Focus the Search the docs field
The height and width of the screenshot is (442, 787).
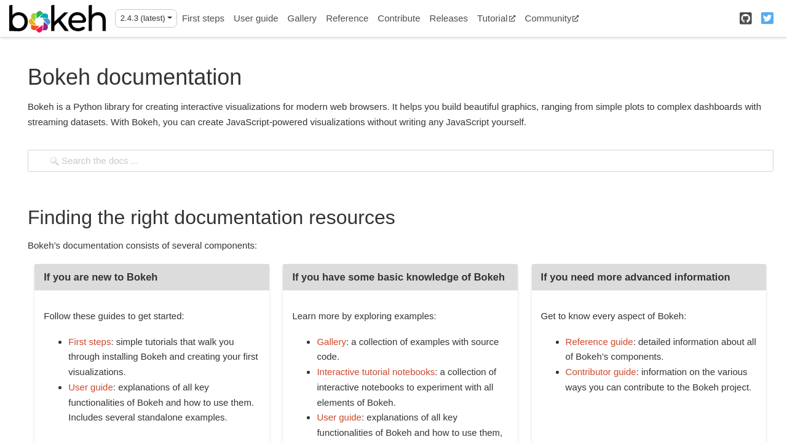400,161
